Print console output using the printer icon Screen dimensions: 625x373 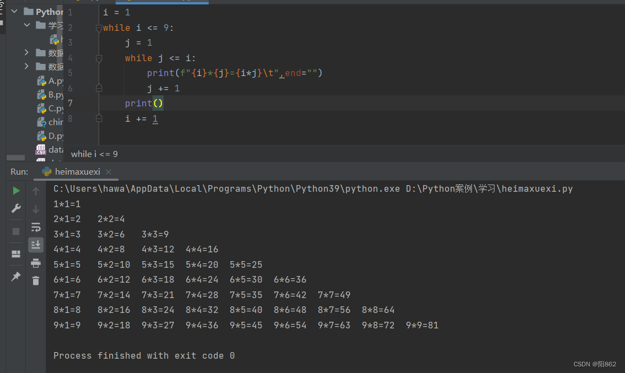tap(36, 263)
